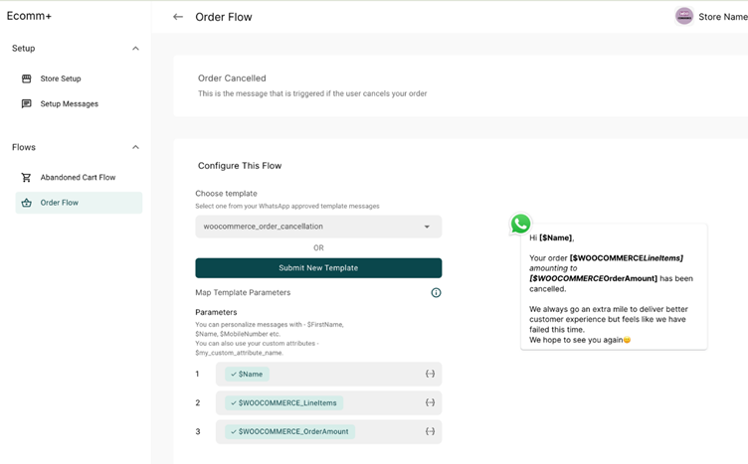
Task: Click the Order Flow basket icon
Action: [x=27, y=203]
